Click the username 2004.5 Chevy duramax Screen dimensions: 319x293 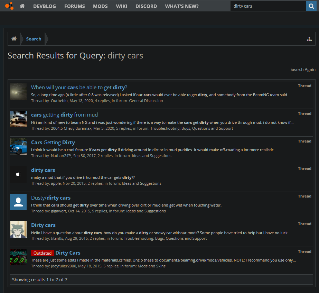(71, 128)
